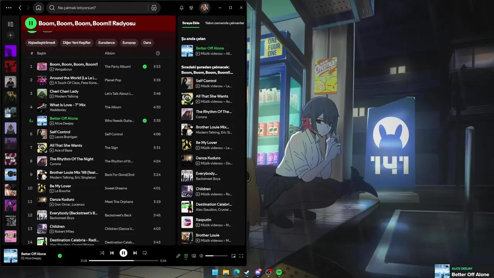This screenshot has height=278, width=494.
Task: Select the Kişiselleştirilmedi filter chip
Action: click(42, 42)
